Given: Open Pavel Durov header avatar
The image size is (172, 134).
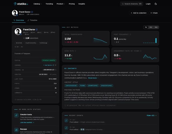Looking at the screenshot, I should click(15, 13).
